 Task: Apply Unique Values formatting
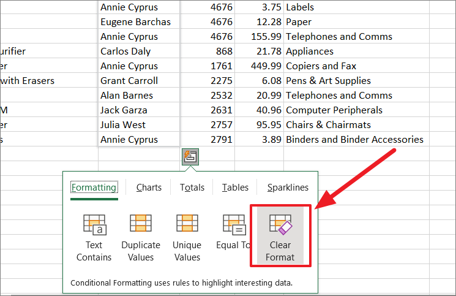point(187,238)
